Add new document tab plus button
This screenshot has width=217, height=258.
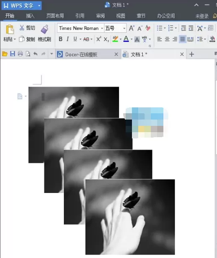pyautogui.click(x=191, y=54)
